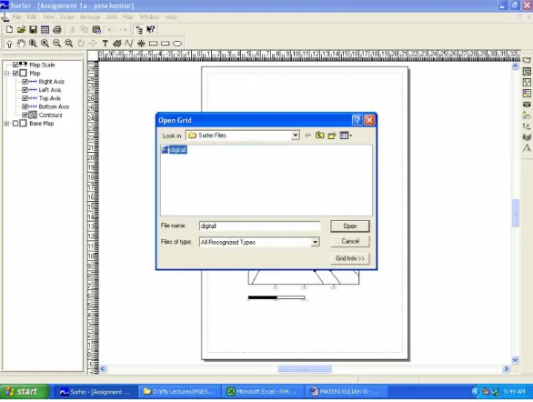Click the horizontal scrollbar thumb
The height and width of the screenshot is (402, 533).
[x=305, y=368]
